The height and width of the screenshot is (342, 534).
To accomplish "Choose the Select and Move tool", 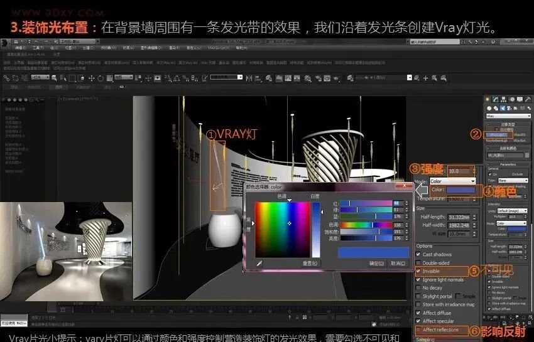I will click(x=91, y=78).
